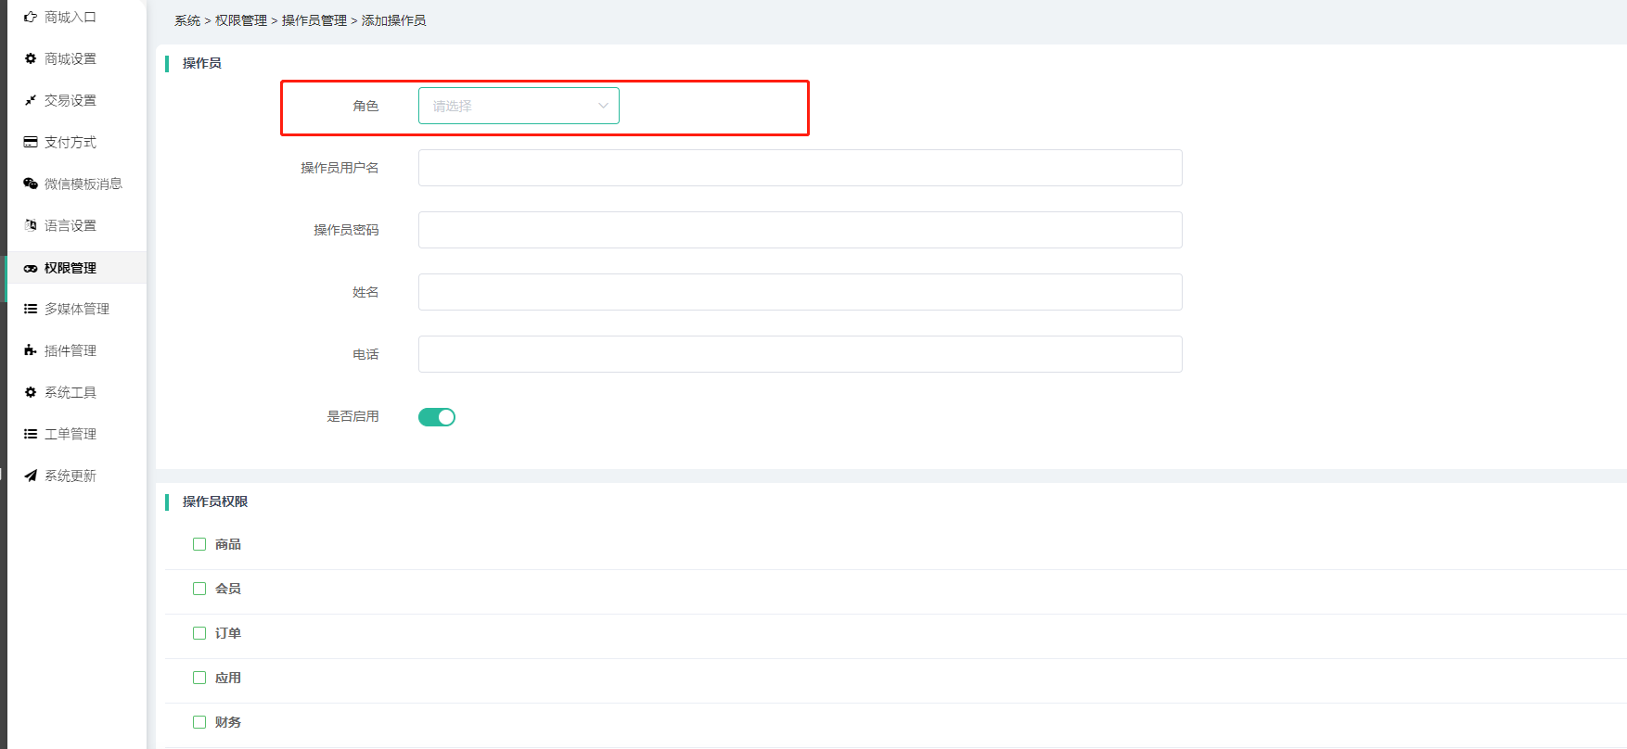Click the 商城设置 gear icon
This screenshot has height=749, width=1627.
coord(31,58)
